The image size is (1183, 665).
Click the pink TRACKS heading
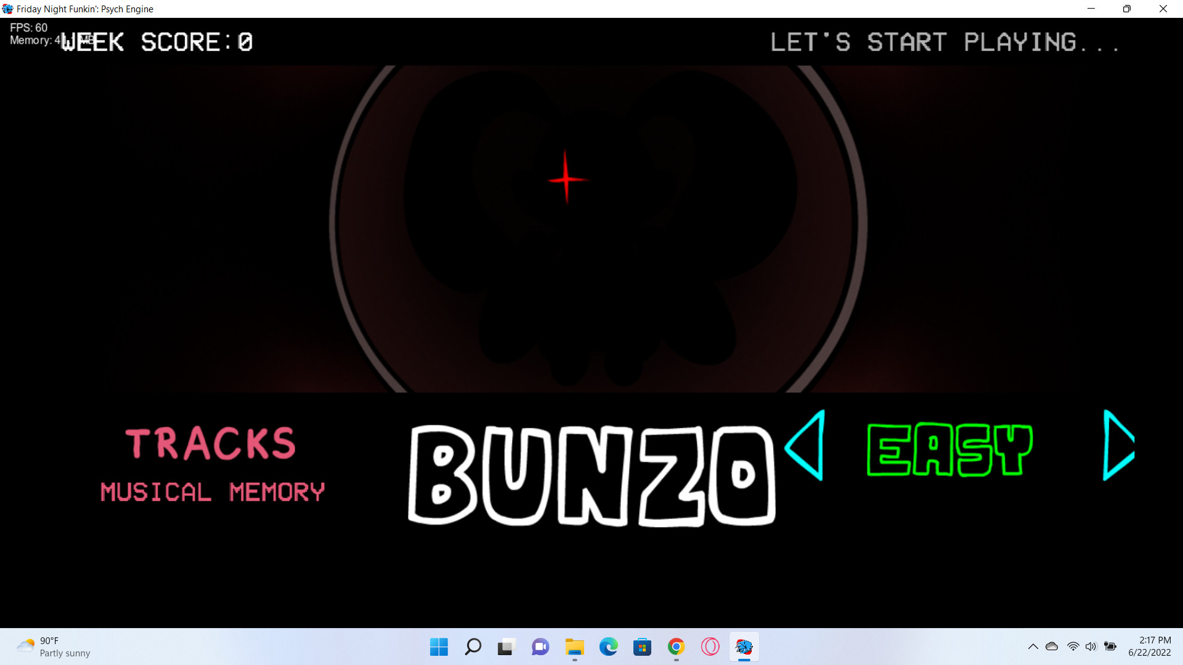211,443
